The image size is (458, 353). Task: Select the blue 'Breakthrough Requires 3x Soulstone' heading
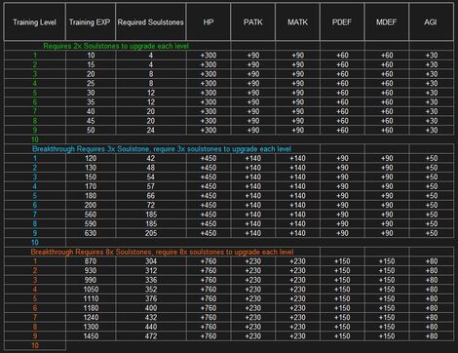pos(162,149)
